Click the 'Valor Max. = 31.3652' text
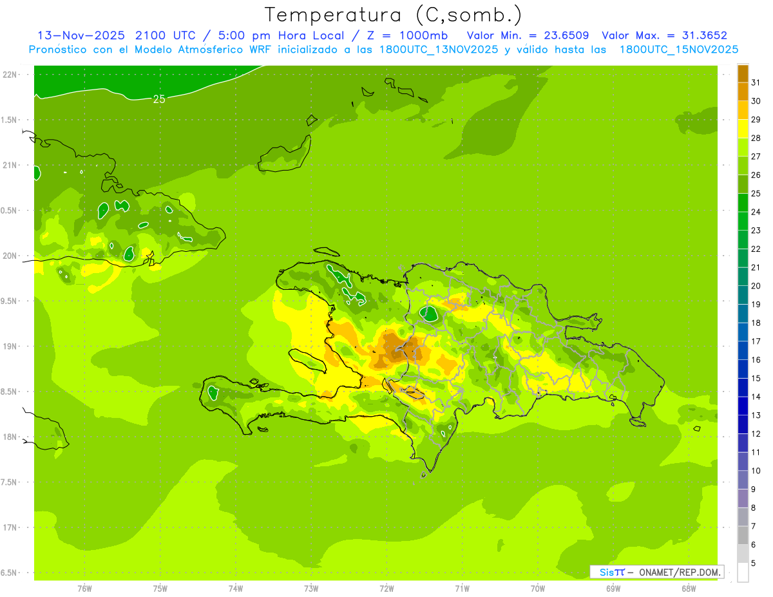 (665, 35)
